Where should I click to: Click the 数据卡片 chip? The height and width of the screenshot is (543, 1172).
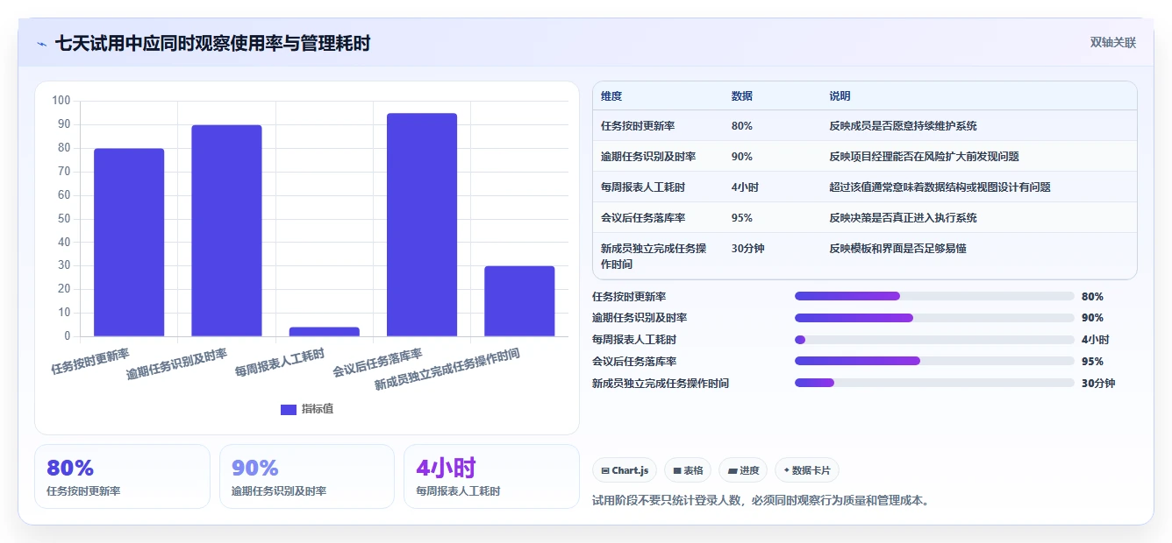point(807,470)
